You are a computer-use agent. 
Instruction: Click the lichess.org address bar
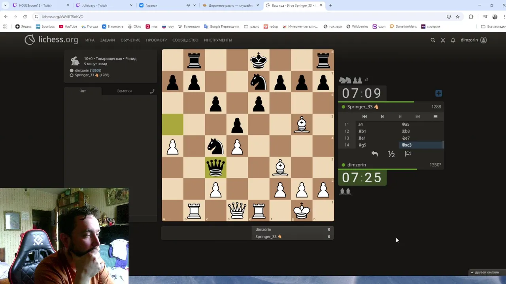pos(237,17)
